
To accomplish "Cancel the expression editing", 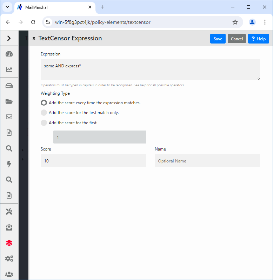I will pos(237,39).
